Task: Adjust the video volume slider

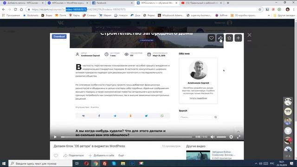Action: point(221,137)
